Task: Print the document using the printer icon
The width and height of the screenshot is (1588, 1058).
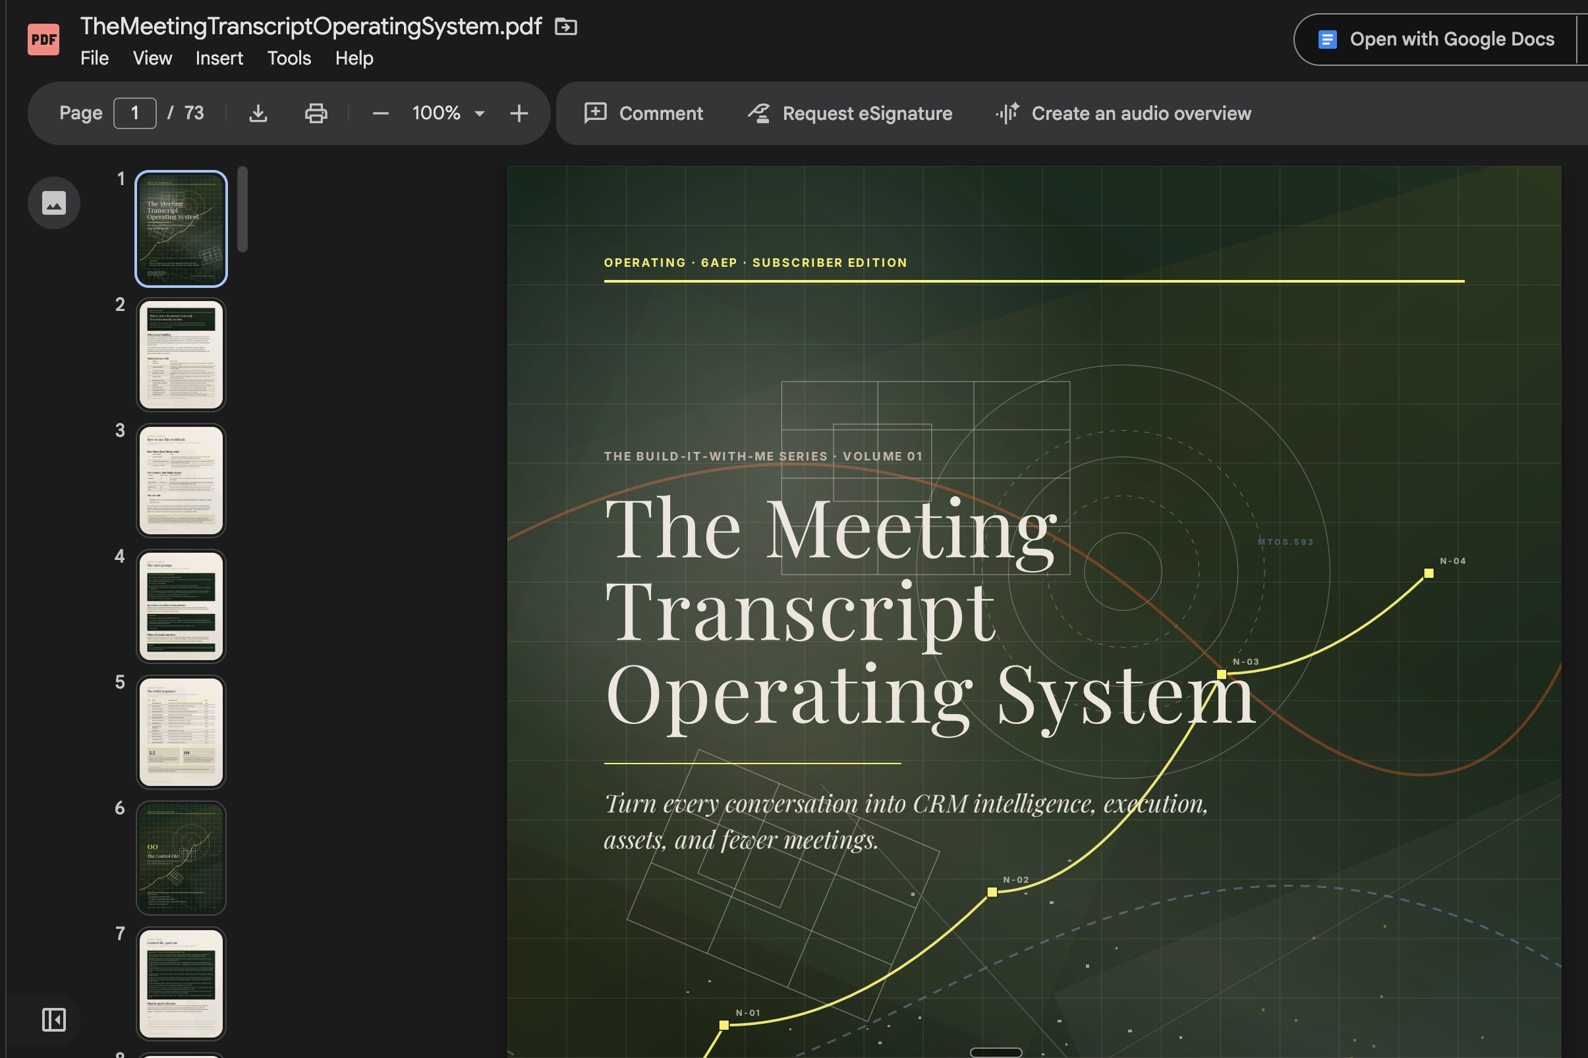Action: [316, 113]
